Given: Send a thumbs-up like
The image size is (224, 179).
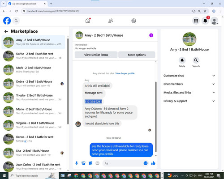Looking at the screenshot, I should click(153, 163).
